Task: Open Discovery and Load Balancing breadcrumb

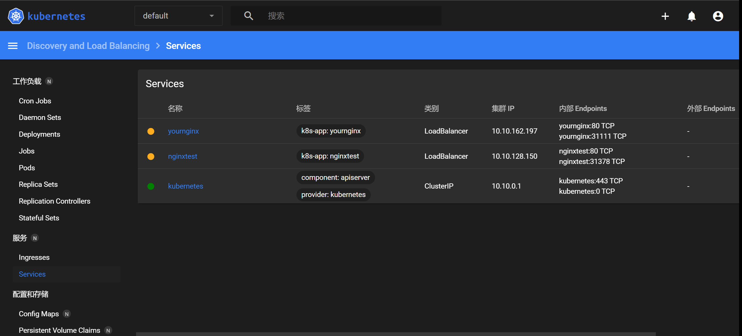Action: tap(88, 46)
